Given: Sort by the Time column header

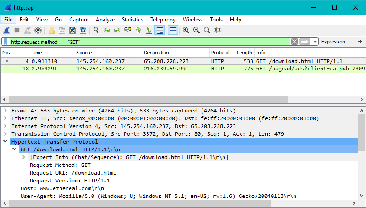Looking at the screenshot, I should (52, 53).
